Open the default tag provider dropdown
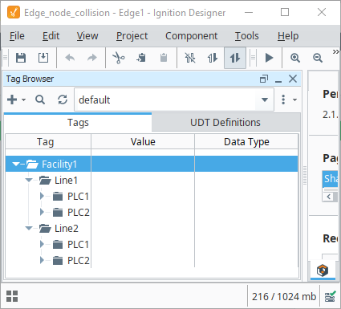This screenshot has width=341, height=309. click(265, 100)
